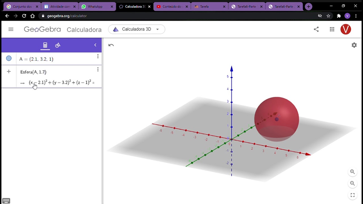Switch to the Atividade com tab

click(x=60, y=7)
